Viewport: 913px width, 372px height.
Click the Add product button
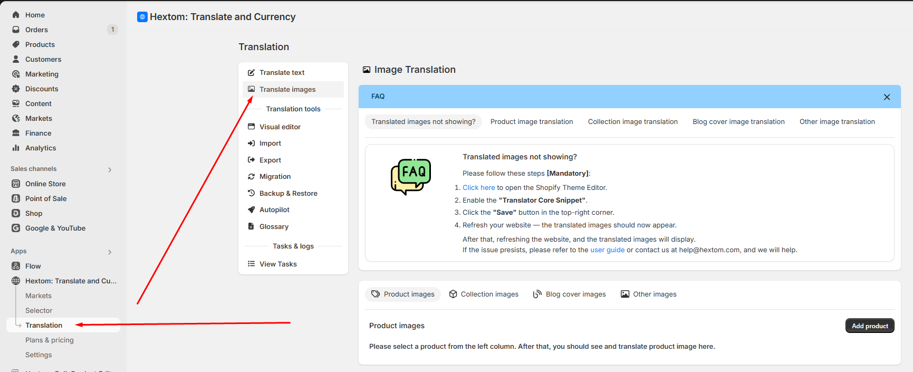point(870,326)
